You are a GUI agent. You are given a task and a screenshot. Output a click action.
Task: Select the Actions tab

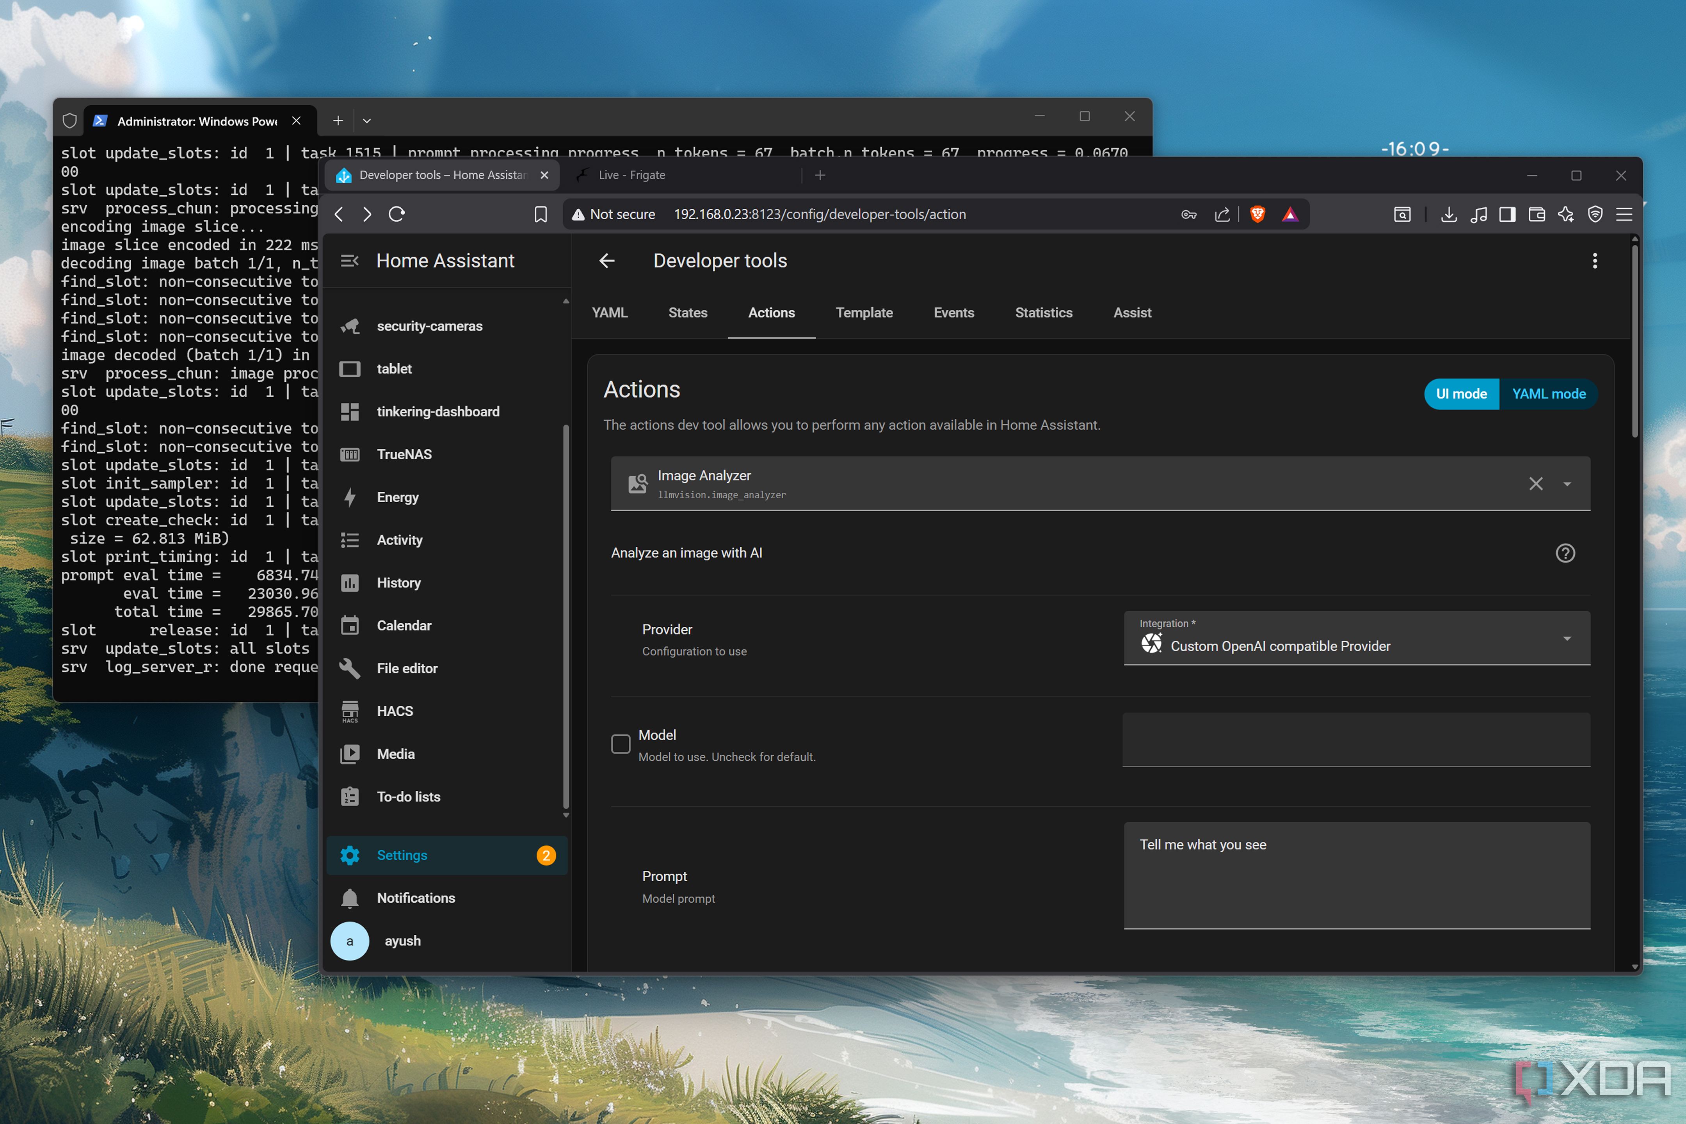point(771,313)
